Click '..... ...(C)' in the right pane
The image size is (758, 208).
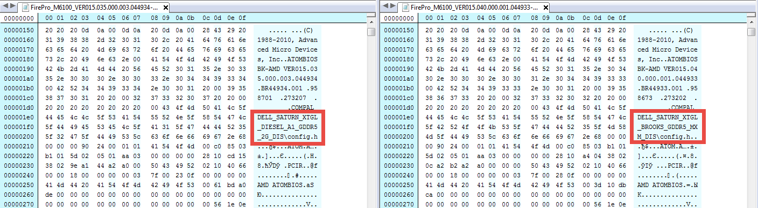click(671, 31)
